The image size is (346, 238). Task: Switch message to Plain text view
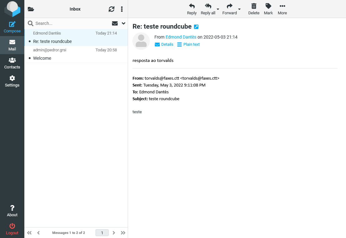[188, 44]
